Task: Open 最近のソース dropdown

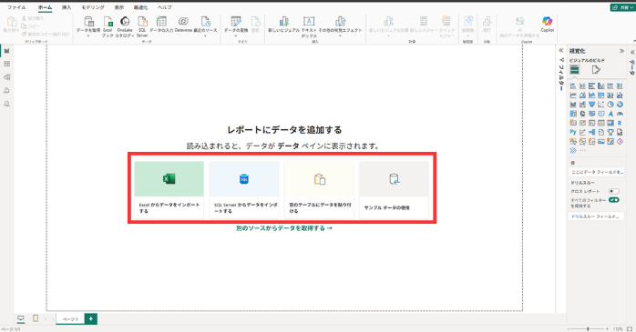Action: (x=205, y=35)
